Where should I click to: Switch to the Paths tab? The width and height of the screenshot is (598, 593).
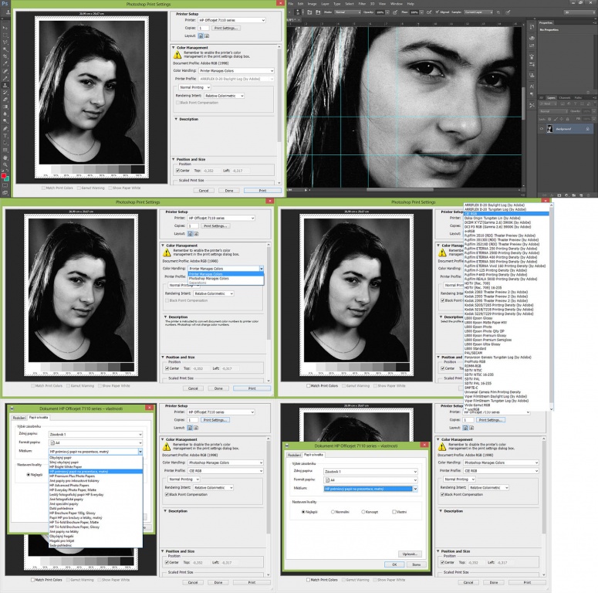pyautogui.click(x=578, y=98)
